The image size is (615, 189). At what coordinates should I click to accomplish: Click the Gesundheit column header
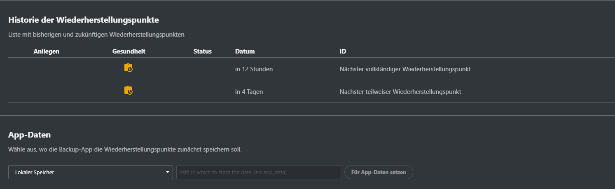[129, 51]
